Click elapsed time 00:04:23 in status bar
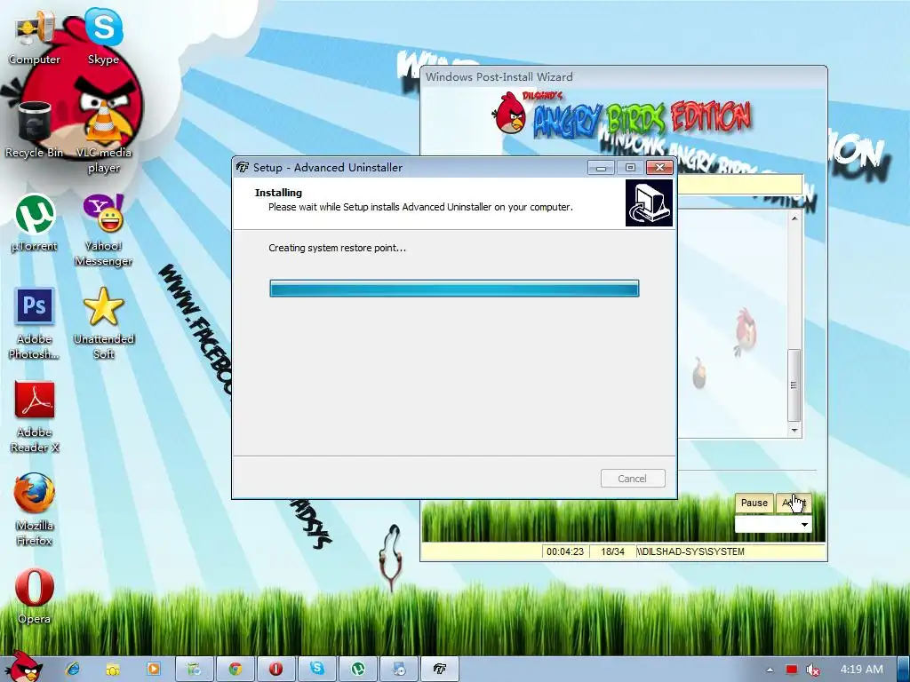The image size is (910, 682). point(564,551)
